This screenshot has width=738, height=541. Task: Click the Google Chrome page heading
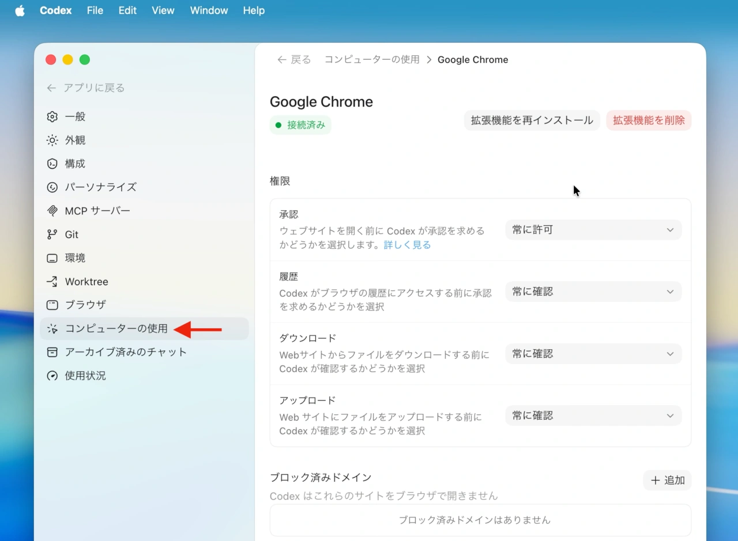(x=321, y=102)
